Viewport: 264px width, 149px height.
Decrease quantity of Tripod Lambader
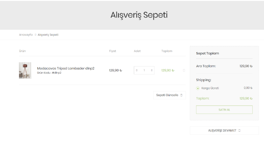(x=136, y=70)
